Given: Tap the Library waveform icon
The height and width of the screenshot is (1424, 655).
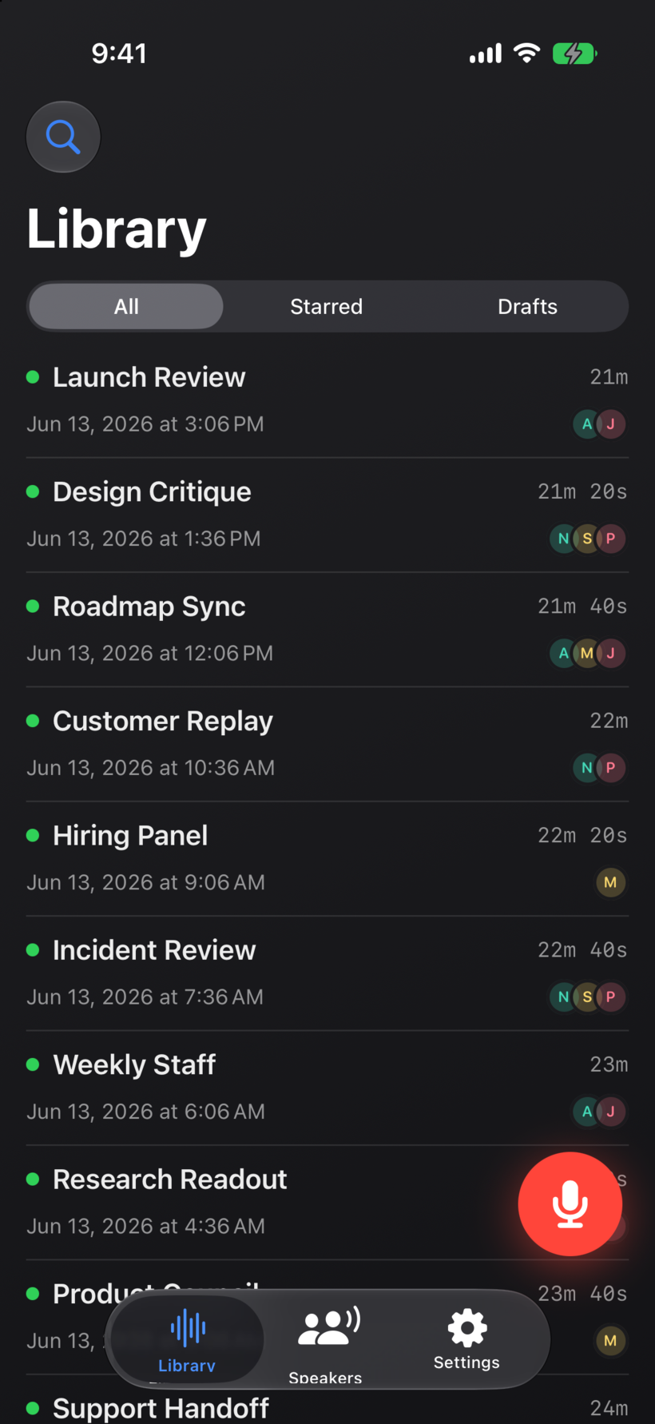Looking at the screenshot, I should [189, 1328].
